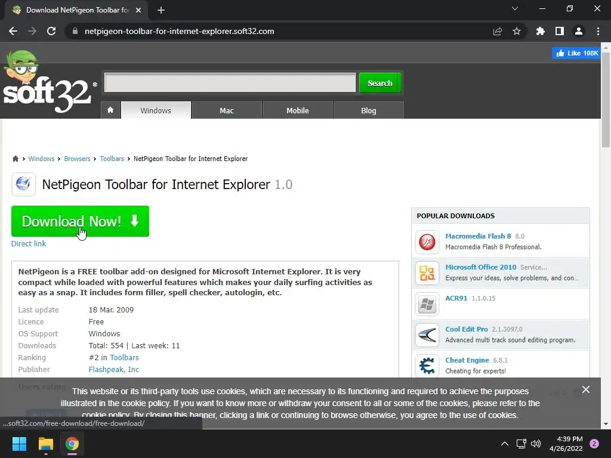Click the Cheat Engine icon
Screen dimensions: 611x458
point(427,366)
